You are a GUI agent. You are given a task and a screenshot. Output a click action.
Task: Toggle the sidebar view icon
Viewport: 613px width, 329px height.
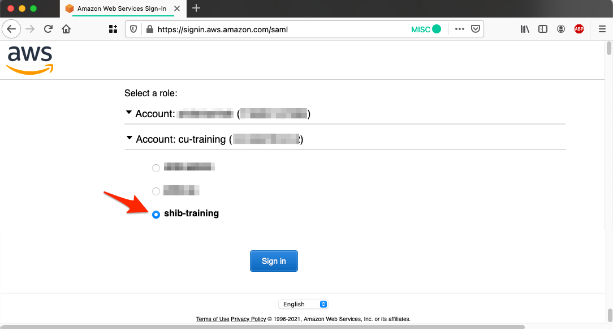click(x=543, y=29)
